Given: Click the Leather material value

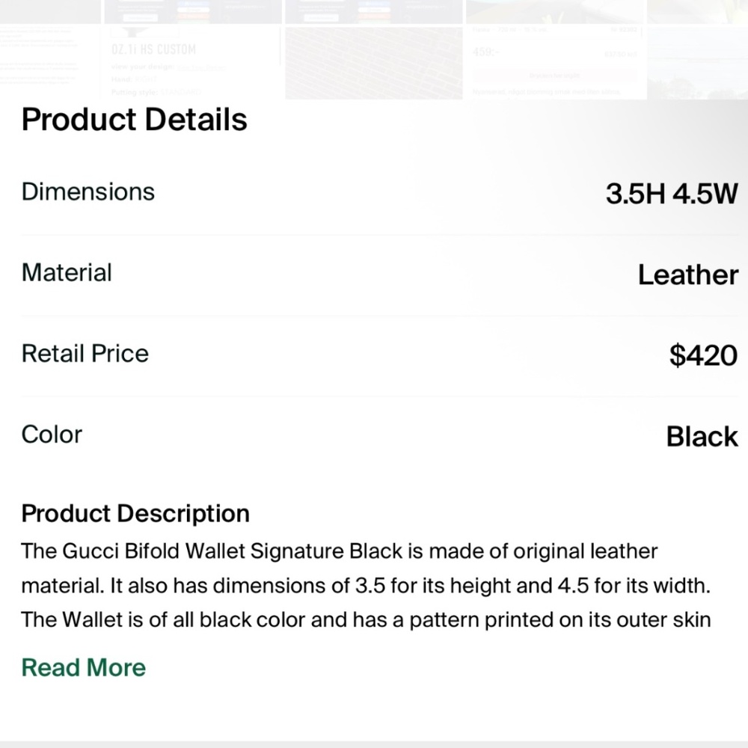Looking at the screenshot, I should pyautogui.click(x=687, y=275).
